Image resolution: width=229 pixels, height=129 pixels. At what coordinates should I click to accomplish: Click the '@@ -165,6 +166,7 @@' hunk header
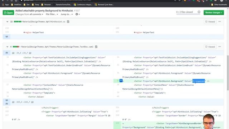pyautogui.click(x=23, y=102)
